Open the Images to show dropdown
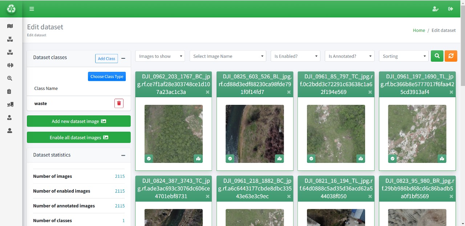Viewport: 465px width, 226px height. click(x=160, y=56)
